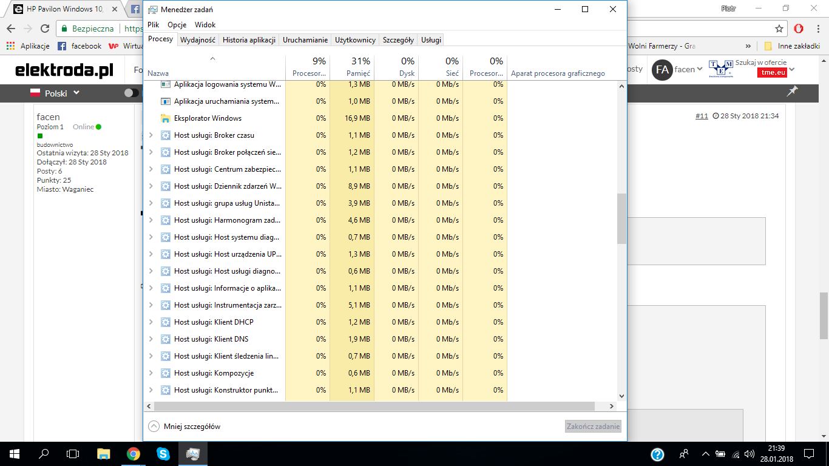Sort by the Dysk column header

(396, 67)
